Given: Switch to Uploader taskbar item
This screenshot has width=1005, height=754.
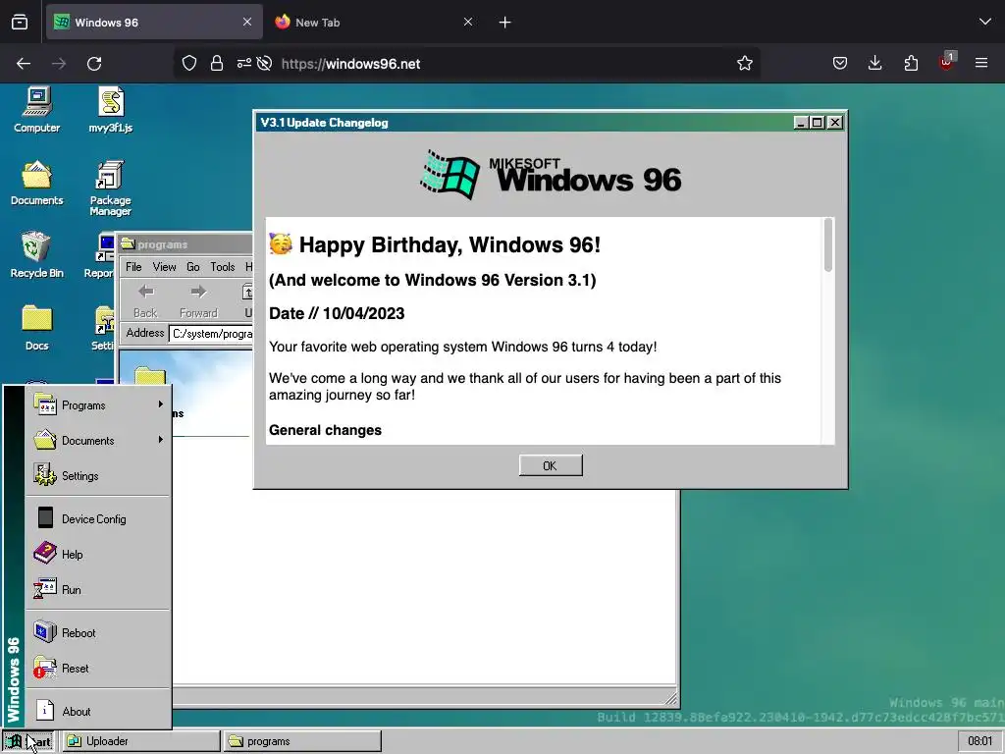Looking at the screenshot, I should click(141, 741).
